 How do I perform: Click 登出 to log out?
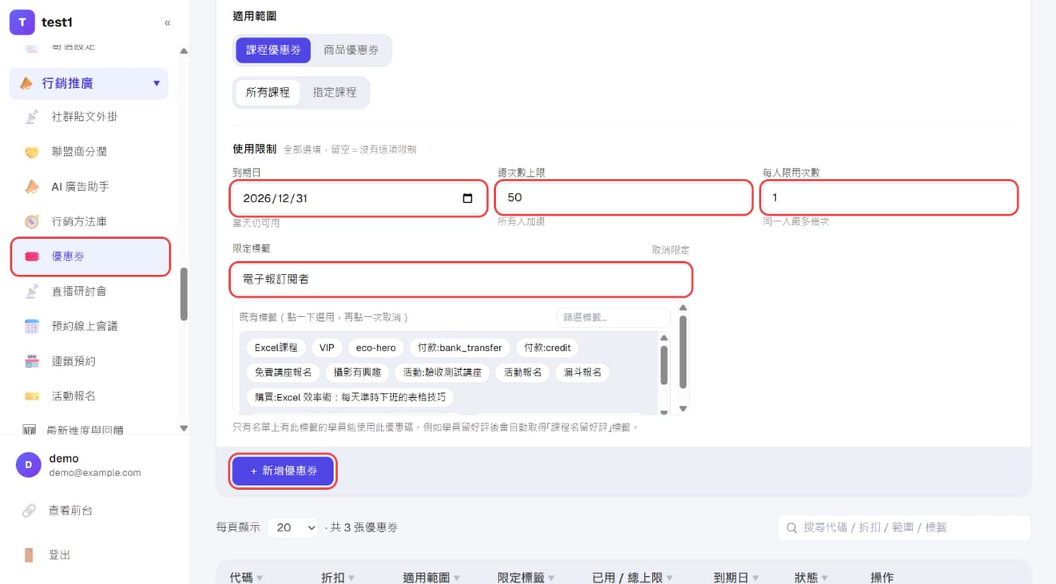click(x=60, y=555)
